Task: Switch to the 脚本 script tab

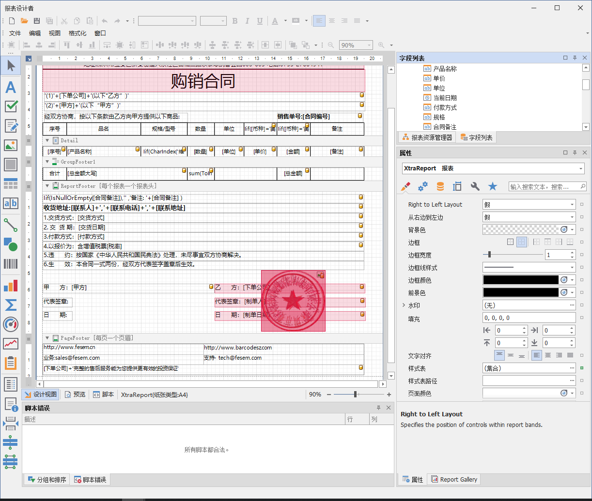Action: 104,395
